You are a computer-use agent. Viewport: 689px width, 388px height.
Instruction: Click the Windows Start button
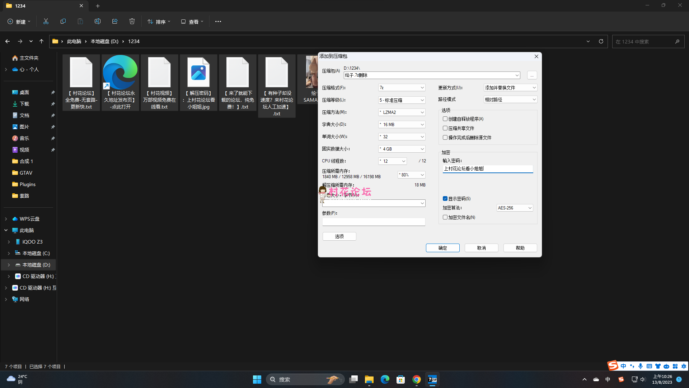point(257,379)
